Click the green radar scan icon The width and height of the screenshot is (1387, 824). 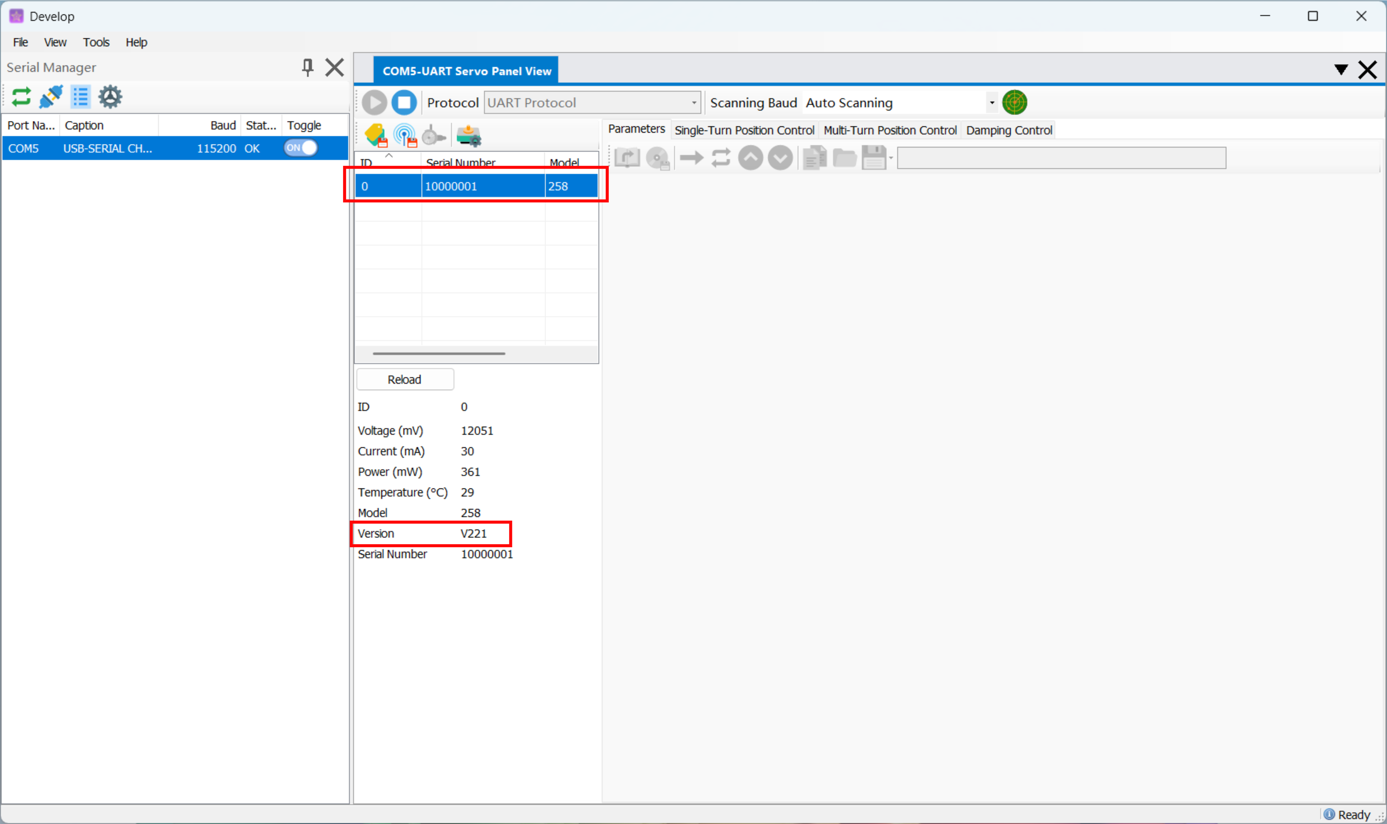[1014, 103]
